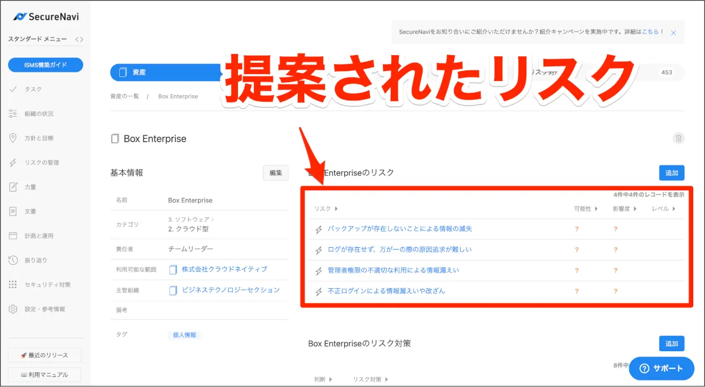
Task: Sort by 可能性 column header
Action: pyautogui.click(x=586, y=208)
